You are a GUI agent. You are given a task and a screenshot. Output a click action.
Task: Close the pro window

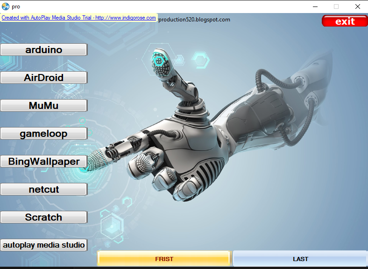(357, 7)
